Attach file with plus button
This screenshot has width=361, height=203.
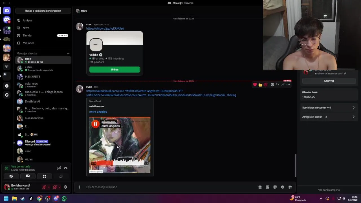[80, 187]
